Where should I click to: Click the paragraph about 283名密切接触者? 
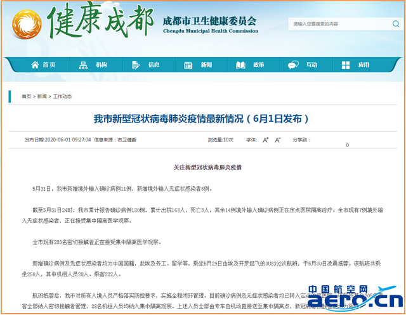point(97,242)
